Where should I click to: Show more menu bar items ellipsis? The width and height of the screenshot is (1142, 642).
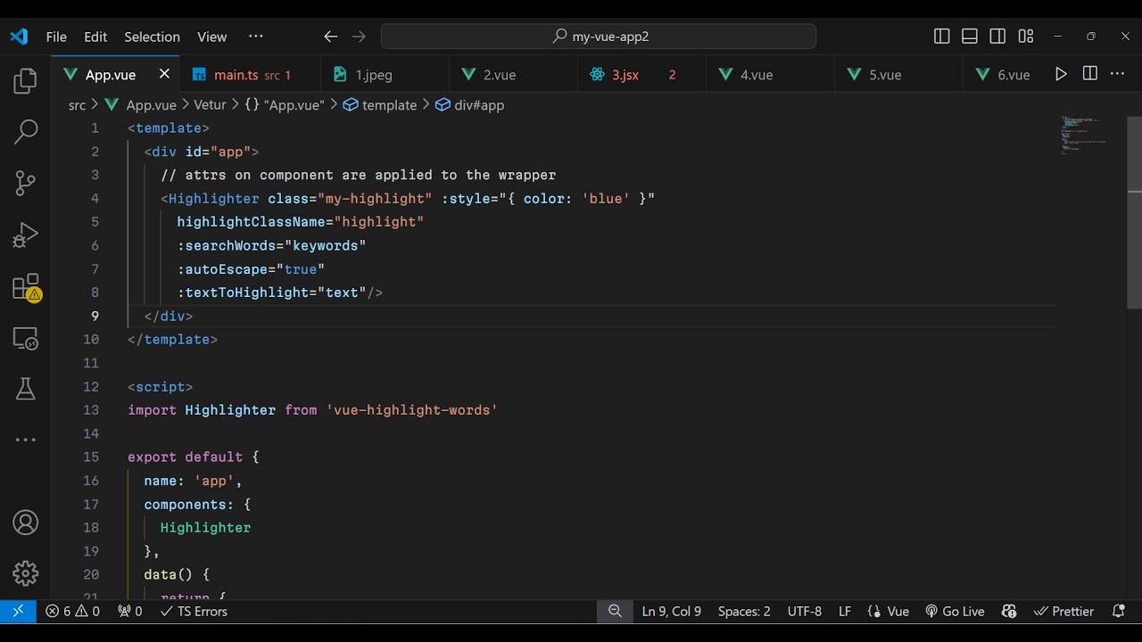tap(256, 37)
